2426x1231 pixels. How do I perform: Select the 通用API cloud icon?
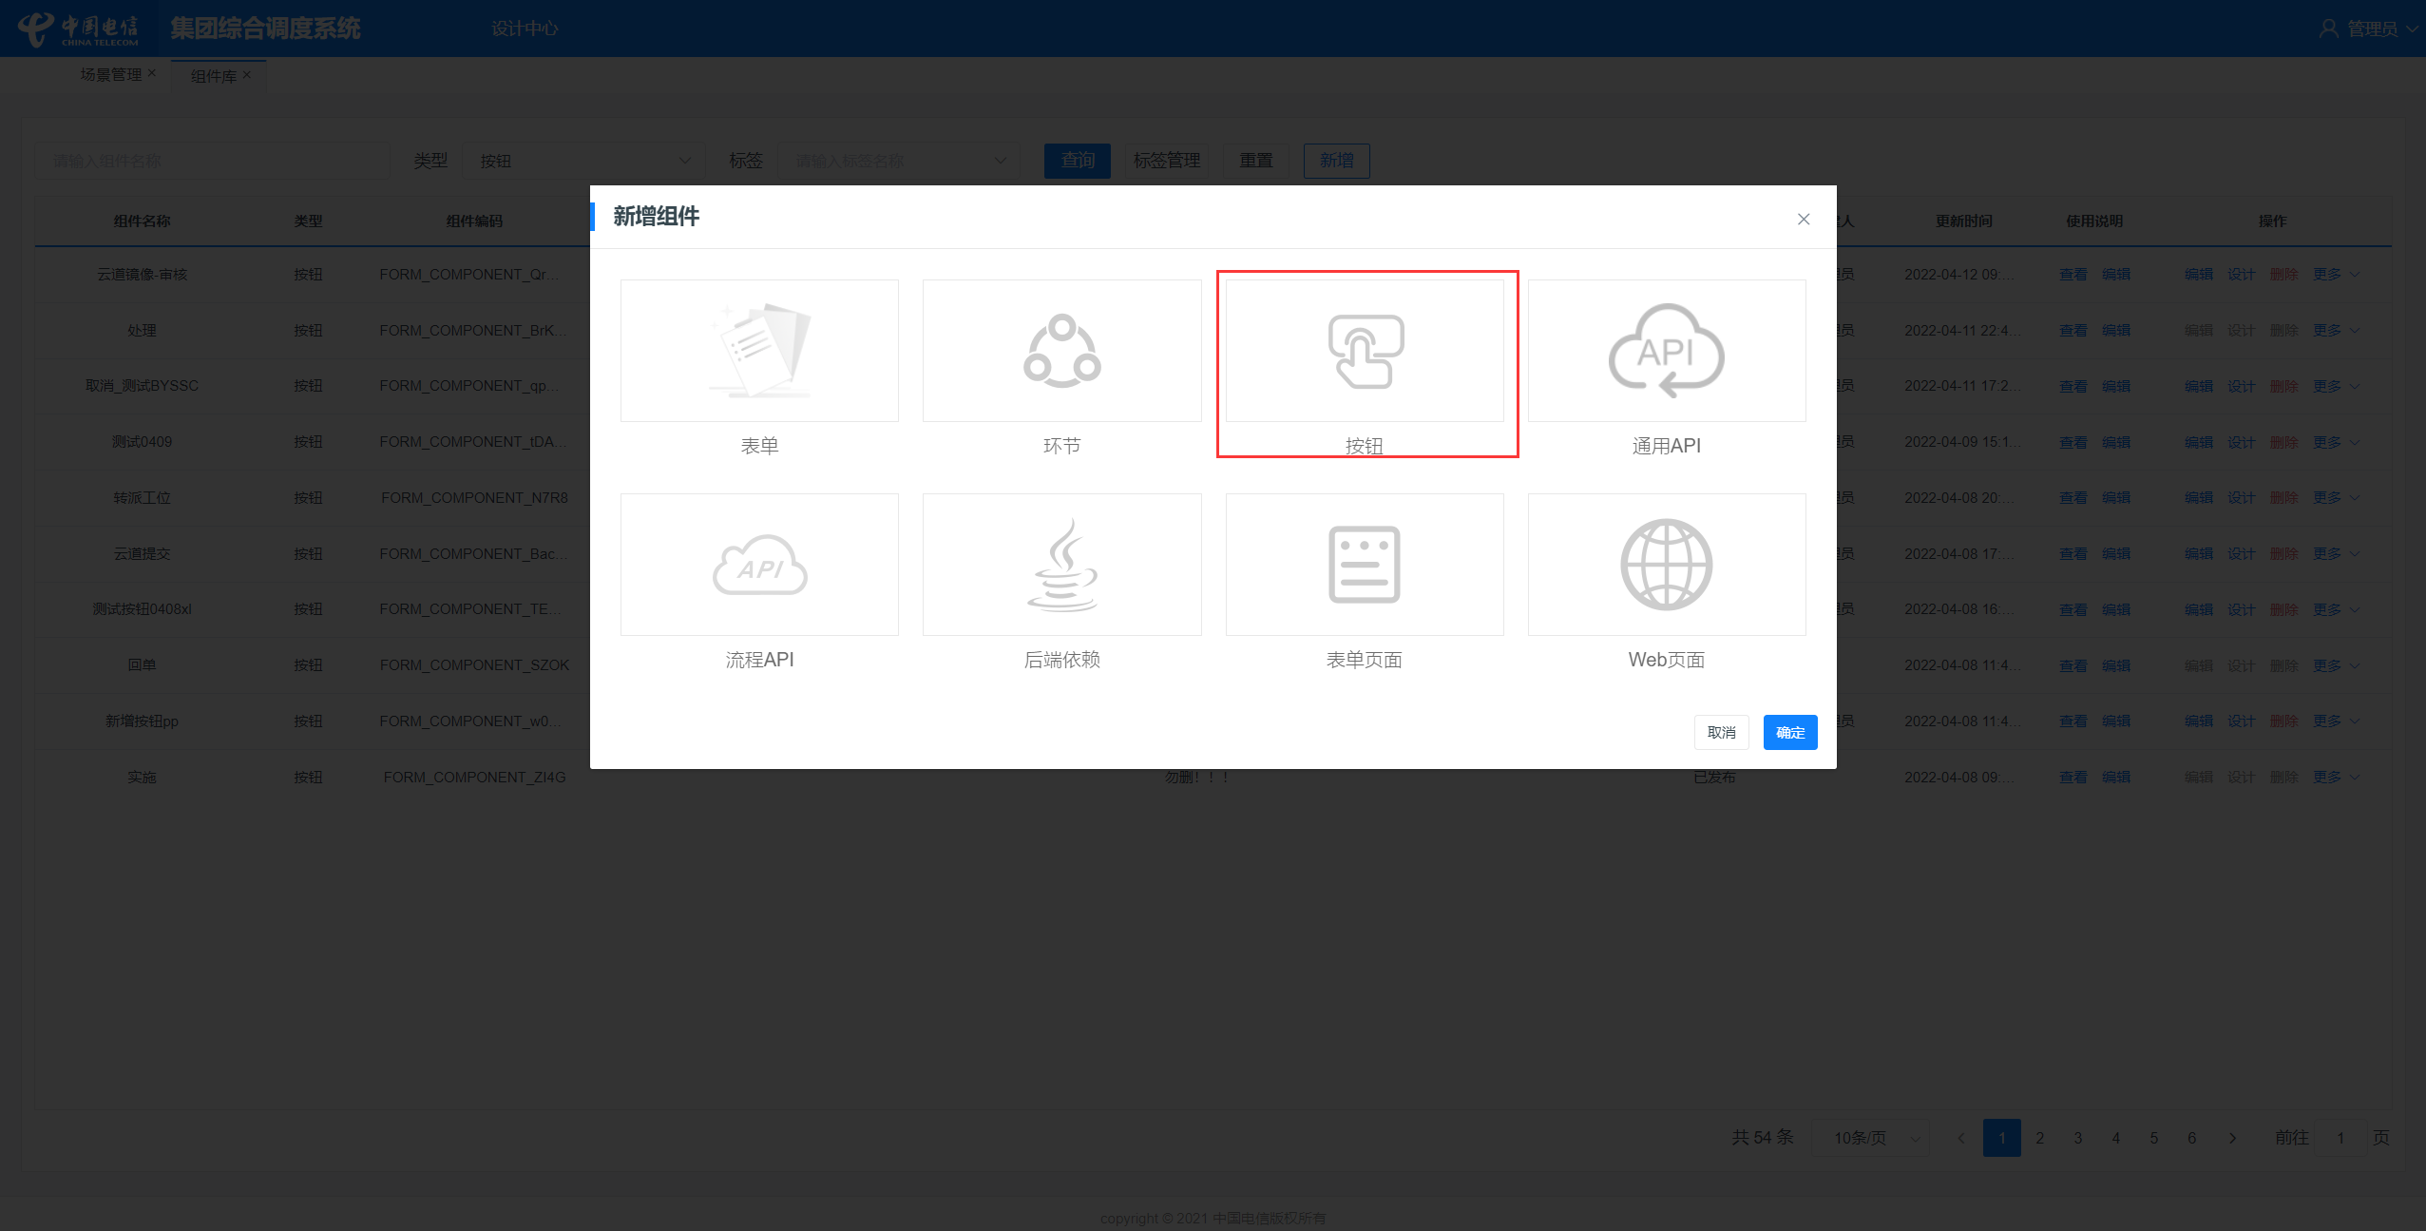pyautogui.click(x=1666, y=351)
